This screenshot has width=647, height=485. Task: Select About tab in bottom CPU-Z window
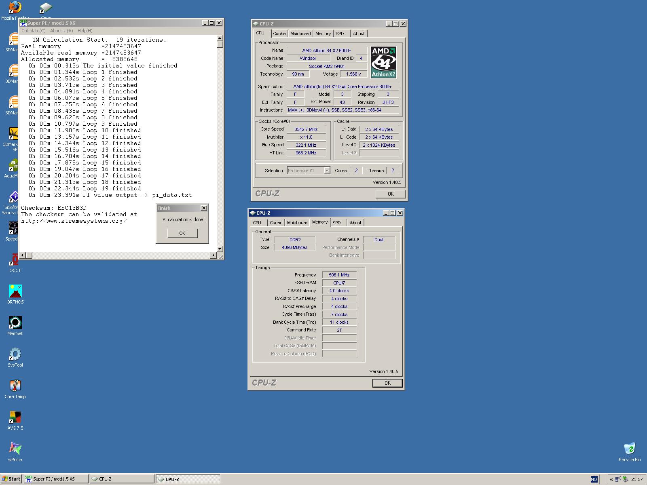tap(355, 223)
